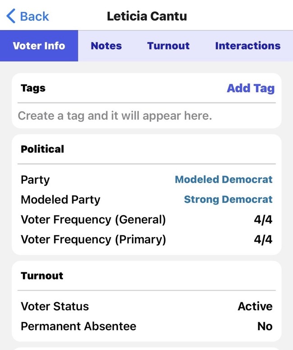Go to the Interactions tab
Image resolution: width=293 pixels, height=350 pixels.
pyautogui.click(x=247, y=46)
